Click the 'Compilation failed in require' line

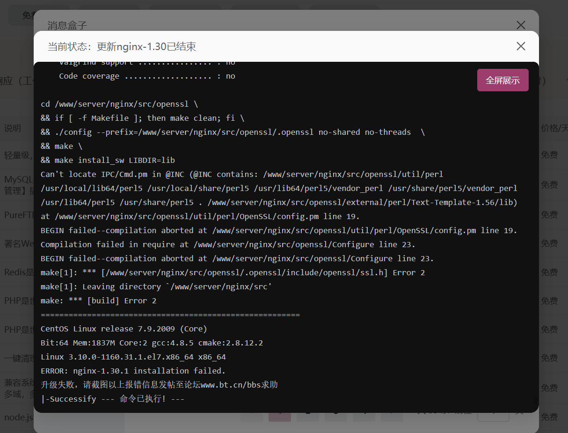tap(228, 244)
